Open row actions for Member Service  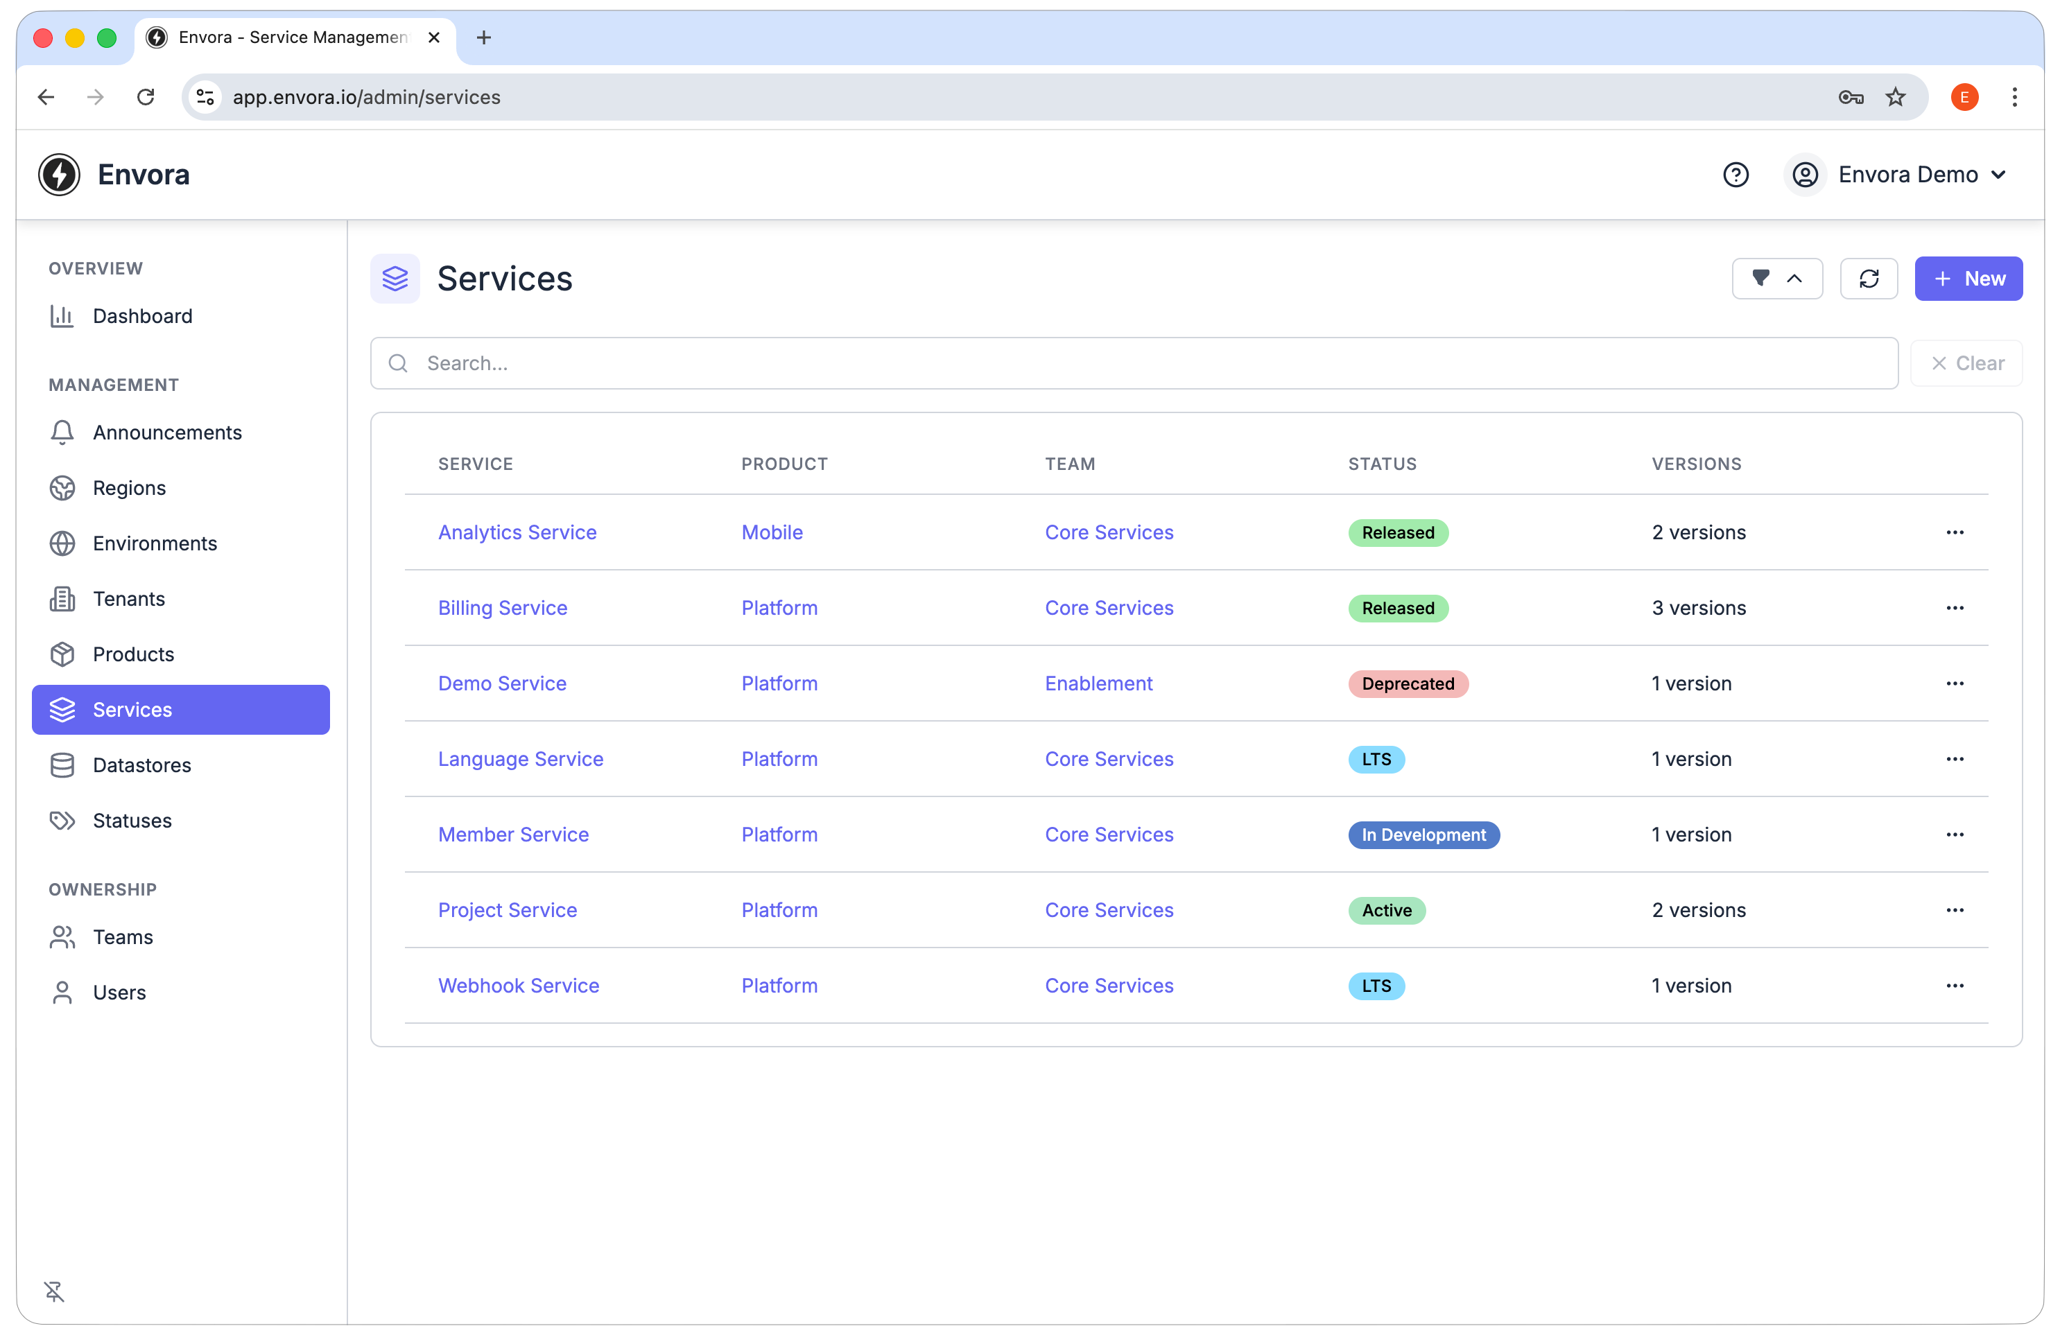tap(1955, 834)
